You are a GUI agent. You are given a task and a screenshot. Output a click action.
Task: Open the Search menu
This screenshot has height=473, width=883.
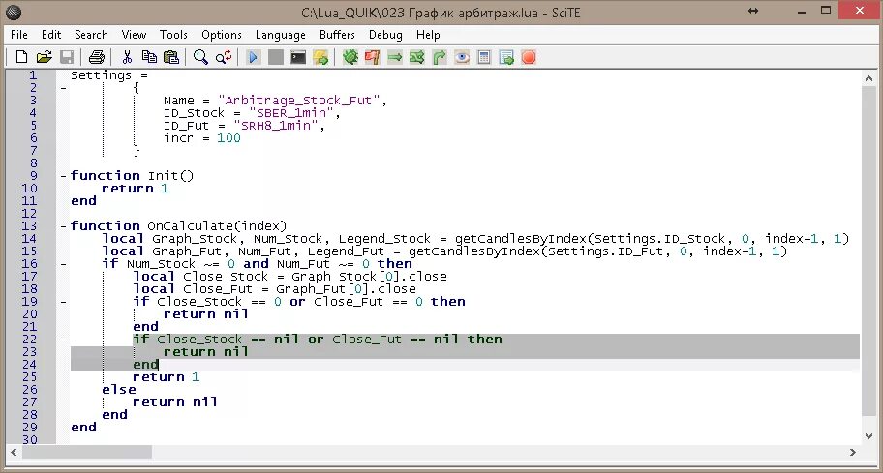91,34
